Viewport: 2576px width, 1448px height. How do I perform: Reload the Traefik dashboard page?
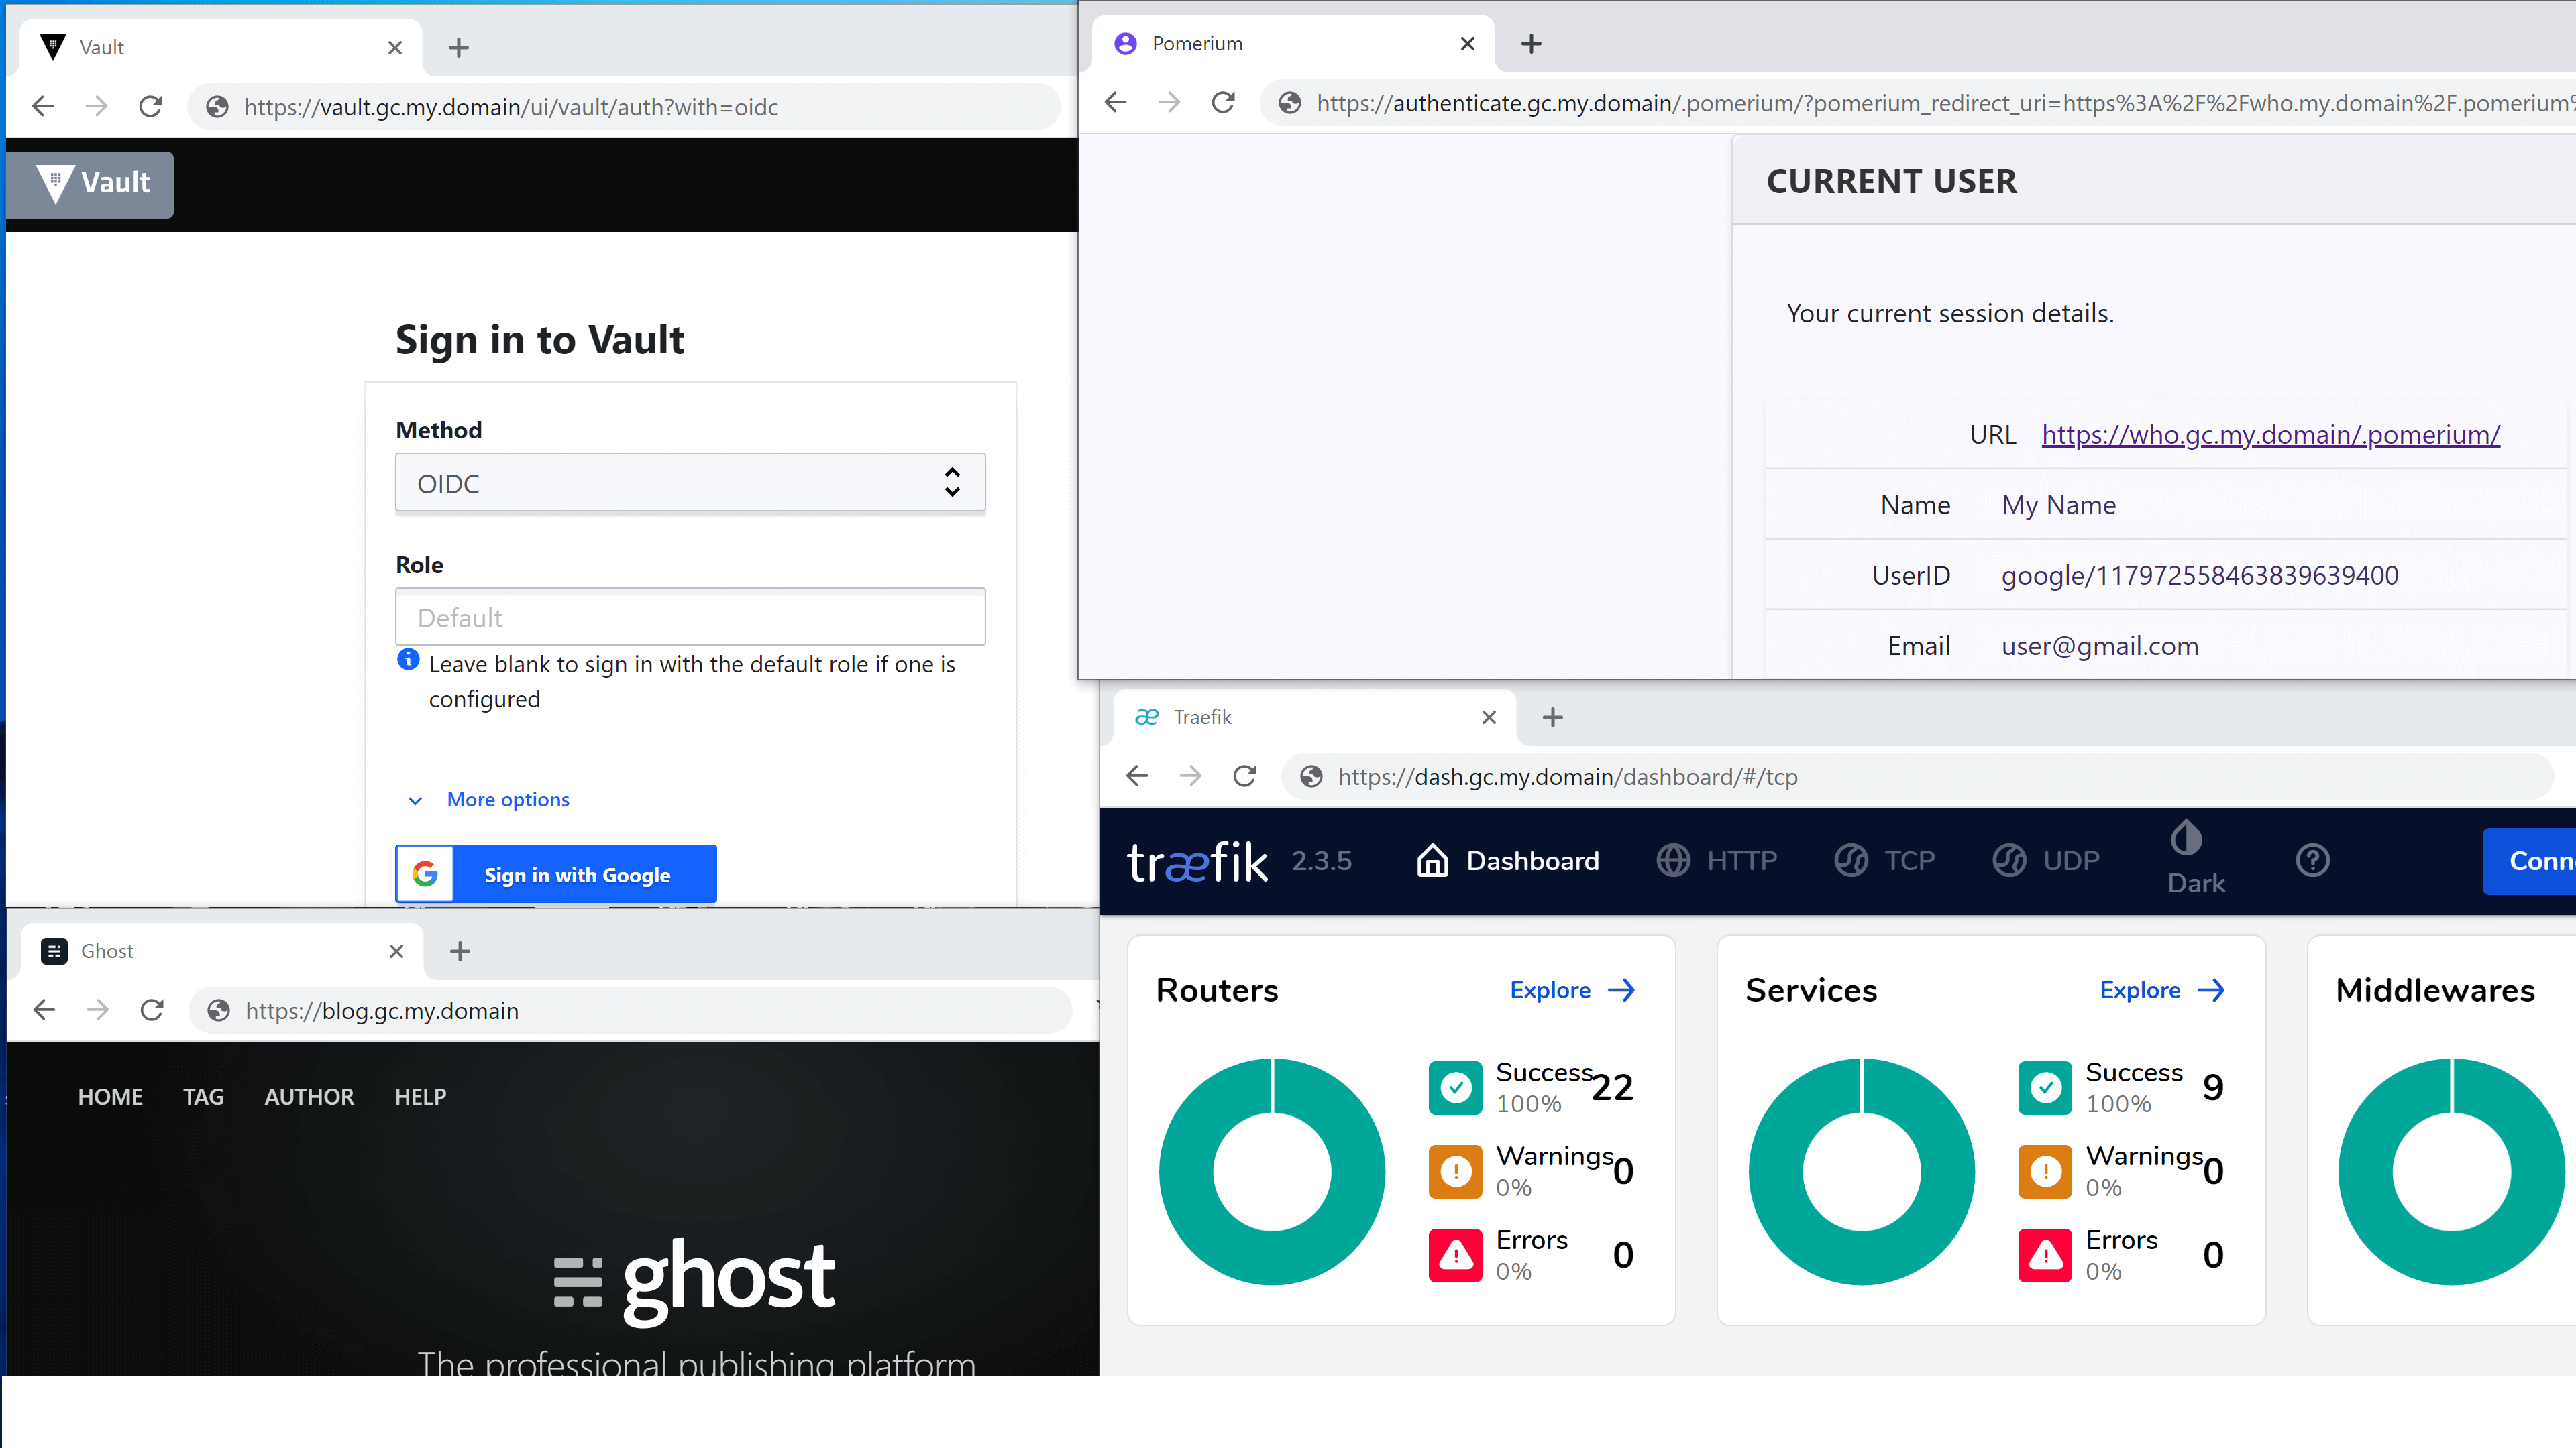pyautogui.click(x=1245, y=776)
